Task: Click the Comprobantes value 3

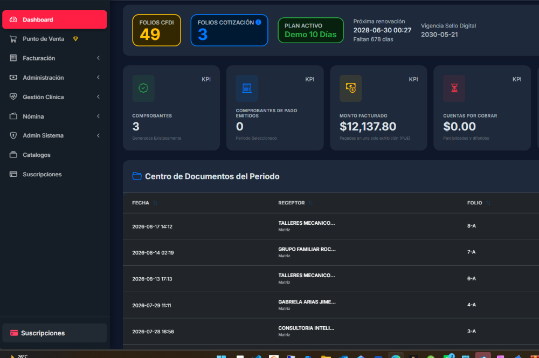Action: 136,127
